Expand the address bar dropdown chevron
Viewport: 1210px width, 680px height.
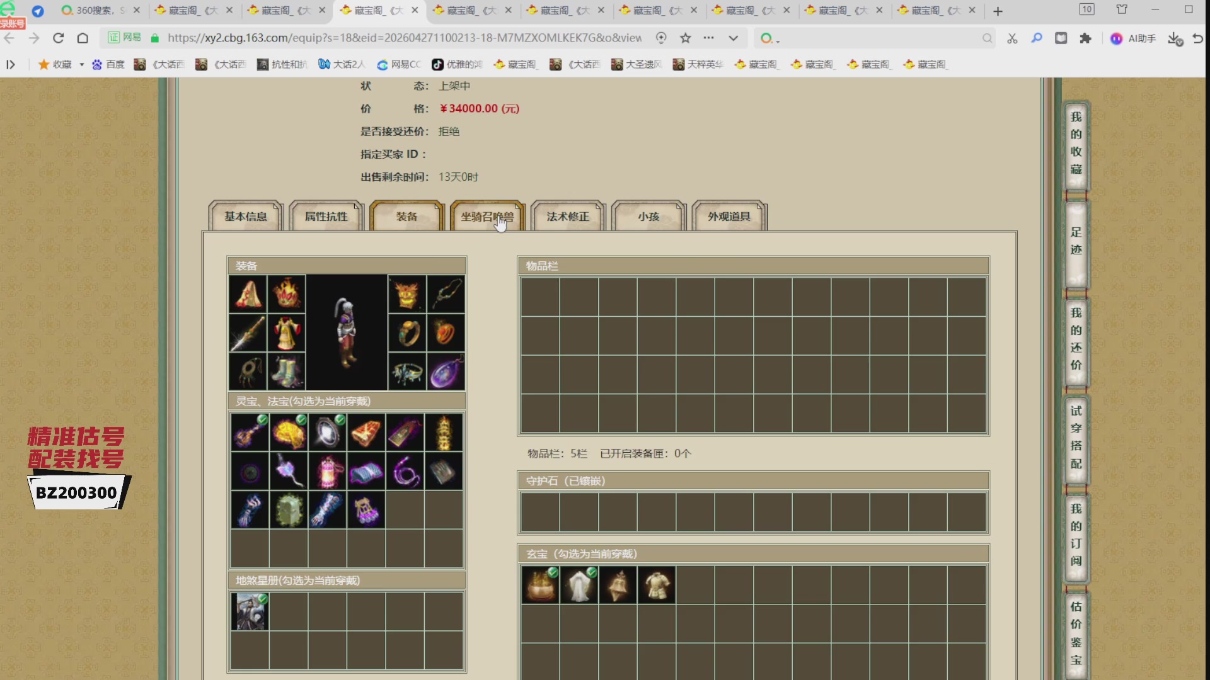click(733, 38)
